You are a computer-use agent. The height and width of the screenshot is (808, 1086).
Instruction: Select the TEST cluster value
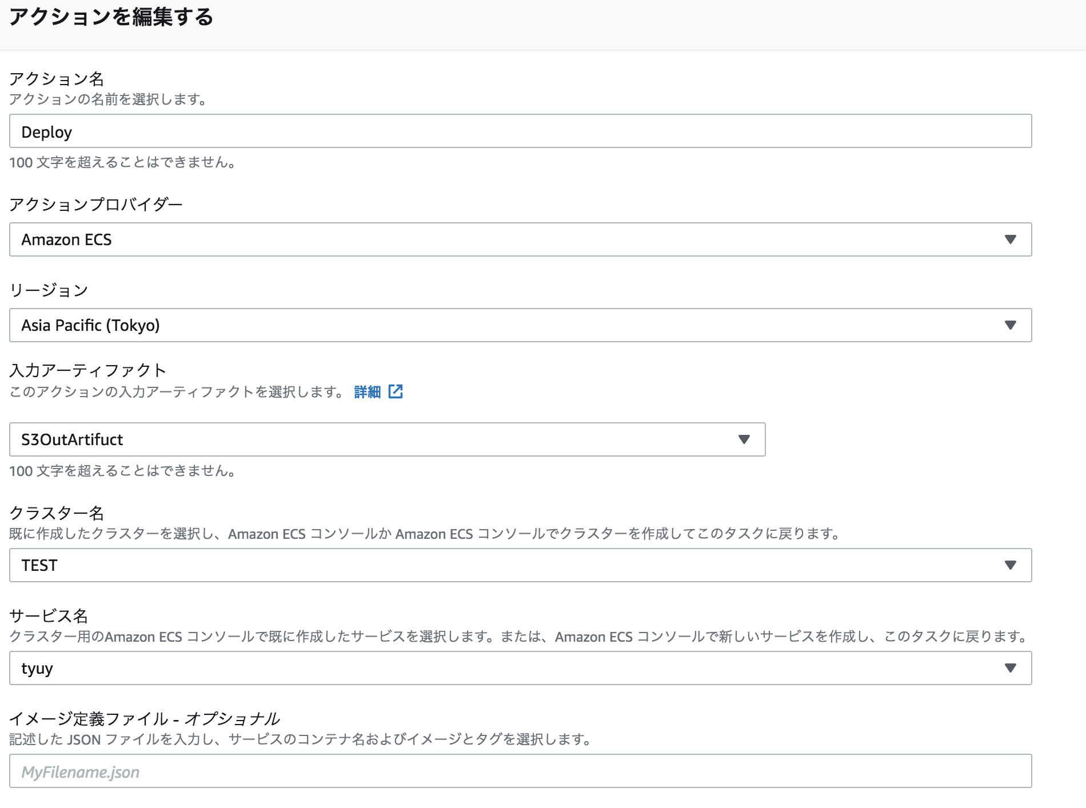[x=39, y=565]
